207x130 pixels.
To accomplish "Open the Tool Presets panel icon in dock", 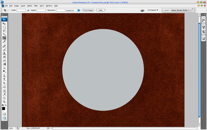I will point(203,20).
